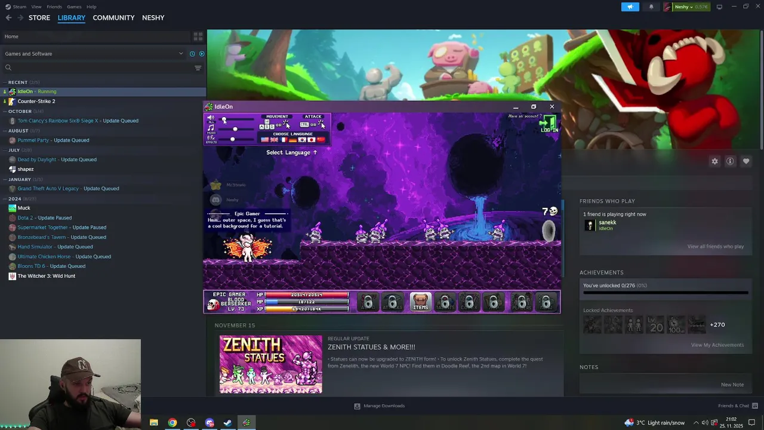Select the Chinese flag language
The height and width of the screenshot is (430, 764).
tap(321, 140)
